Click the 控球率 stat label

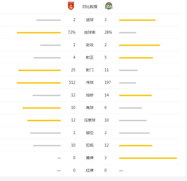pos(90,32)
